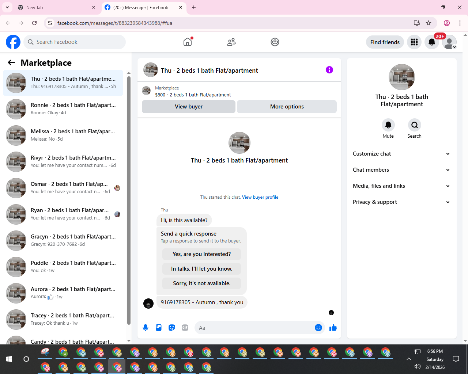Open the Home feed icon
The height and width of the screenshot is (374, 468).
[x=188, y=42]
